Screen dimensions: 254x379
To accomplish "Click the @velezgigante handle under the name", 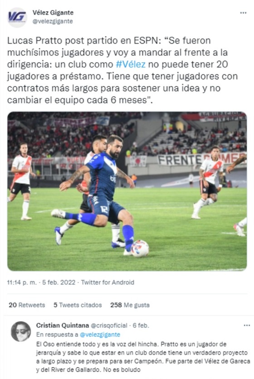I will (53, 21).
